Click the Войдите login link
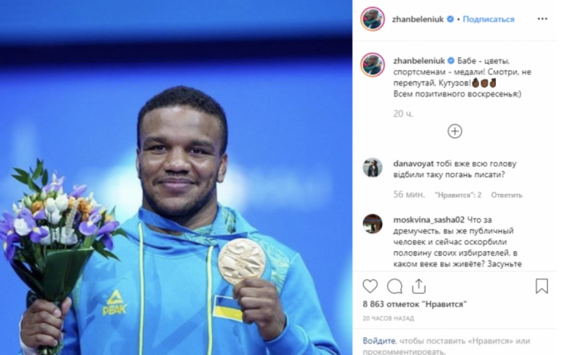Viewport: 568px width, 355px height. coord(379,341)
